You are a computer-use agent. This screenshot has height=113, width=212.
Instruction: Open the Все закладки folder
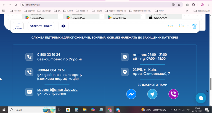coord(202,11)
